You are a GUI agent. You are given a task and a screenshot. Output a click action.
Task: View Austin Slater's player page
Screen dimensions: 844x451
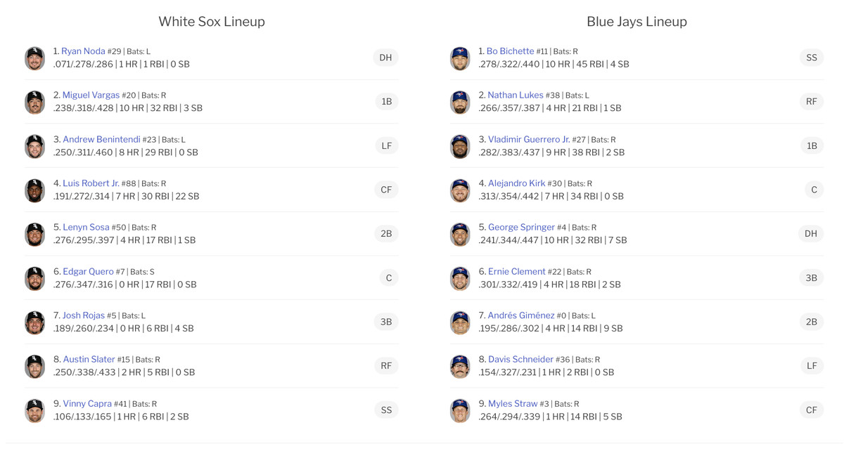pyautogui.click(x=89, y=359)
